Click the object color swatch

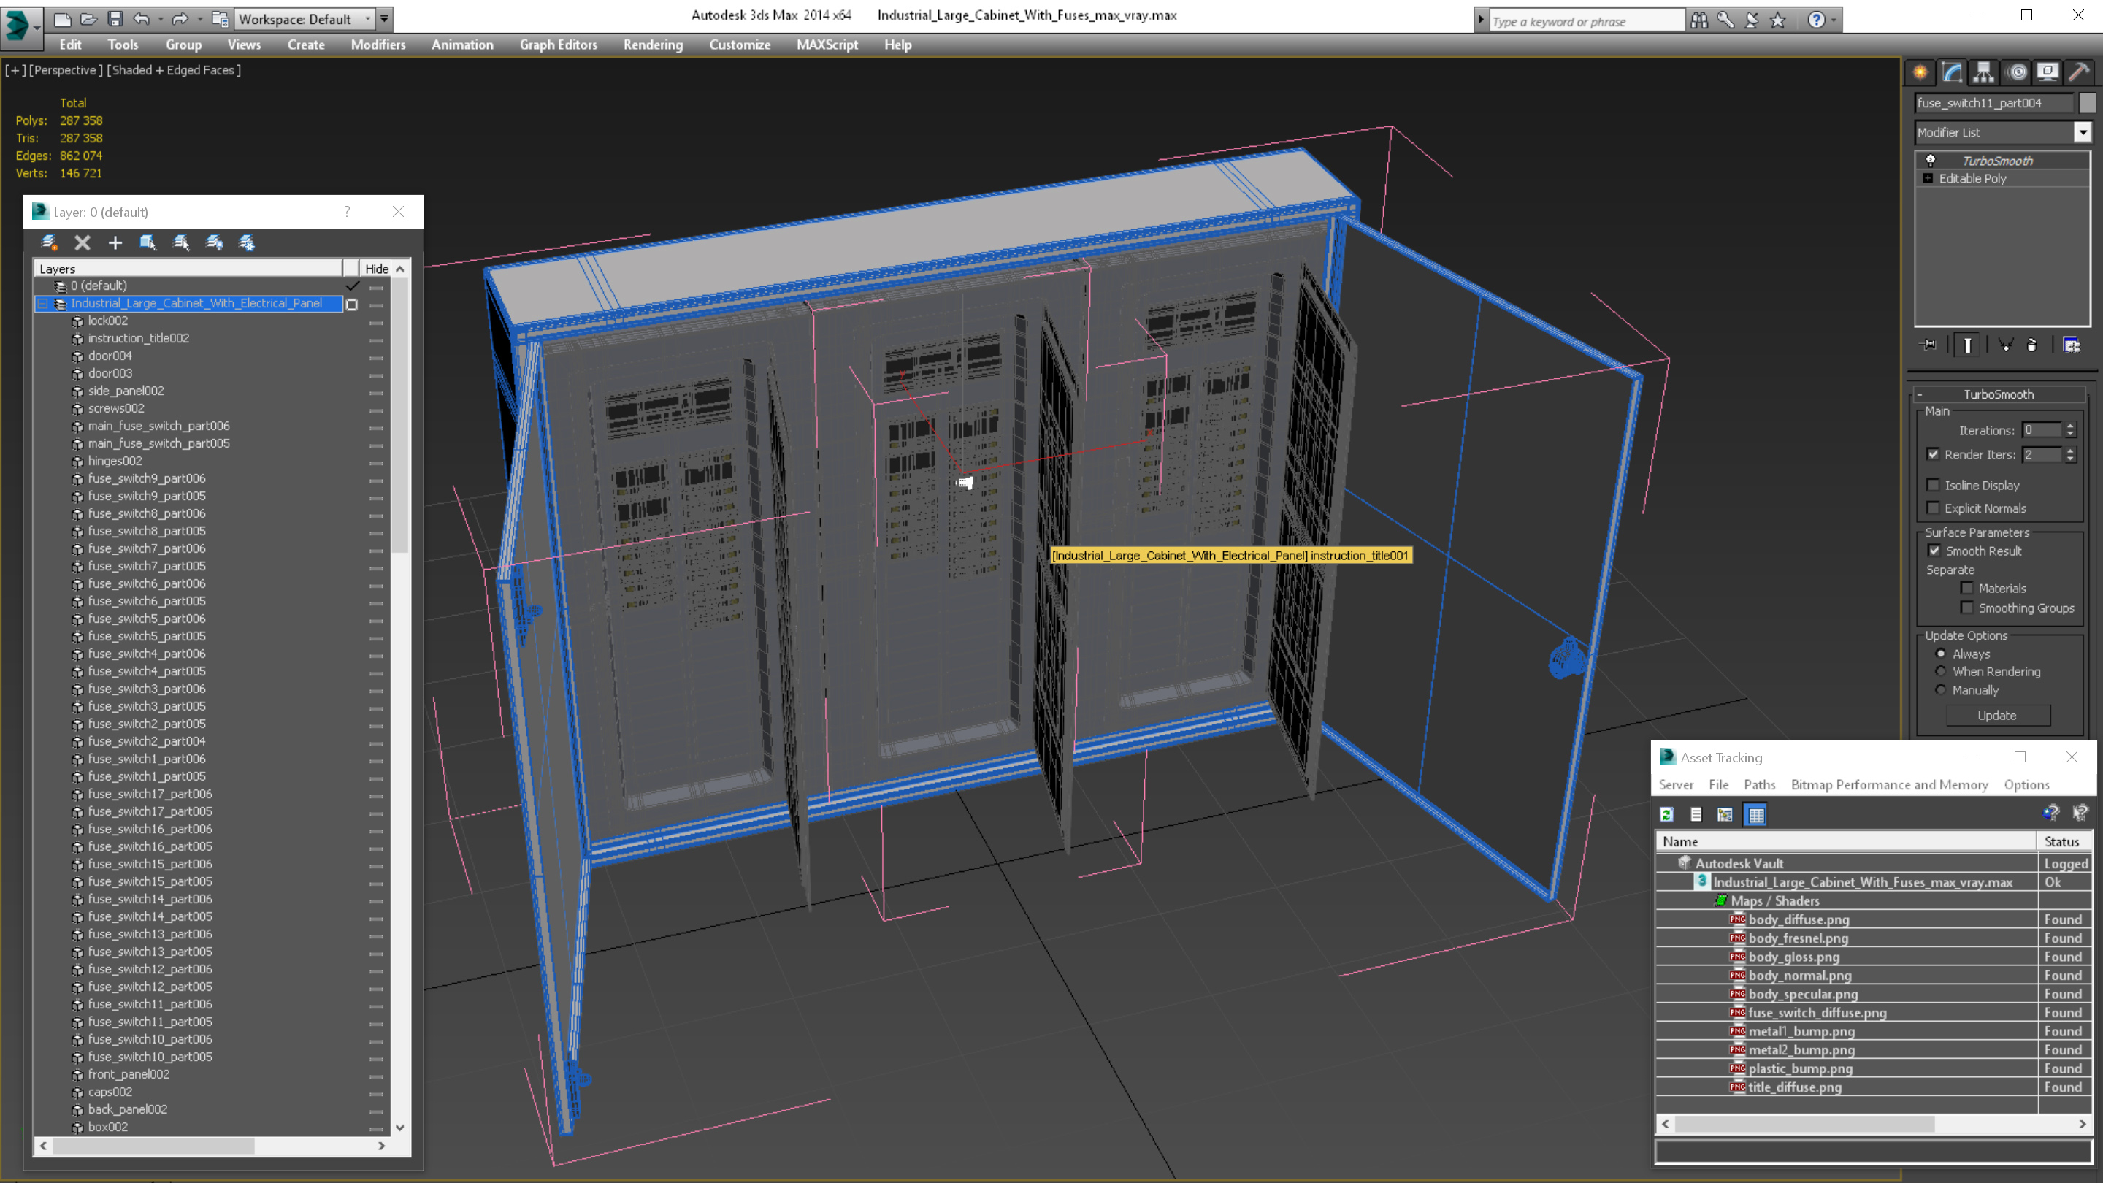point(2087,103)
